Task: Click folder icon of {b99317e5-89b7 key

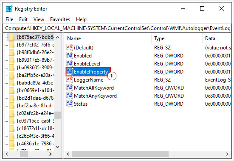Action: (x=11, y=60)
